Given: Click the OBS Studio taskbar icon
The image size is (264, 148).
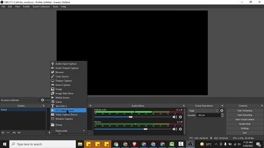Looking at the screenshot, I should 190,144.
